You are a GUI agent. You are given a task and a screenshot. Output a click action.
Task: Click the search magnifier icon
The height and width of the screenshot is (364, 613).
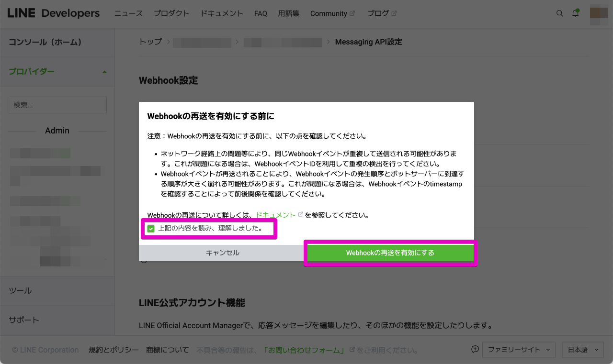click(x=559, y=13)
